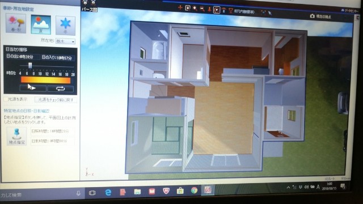
Task: Click the IME input mode A indicator
Action: pyautogui.click(x=318, y=186)
